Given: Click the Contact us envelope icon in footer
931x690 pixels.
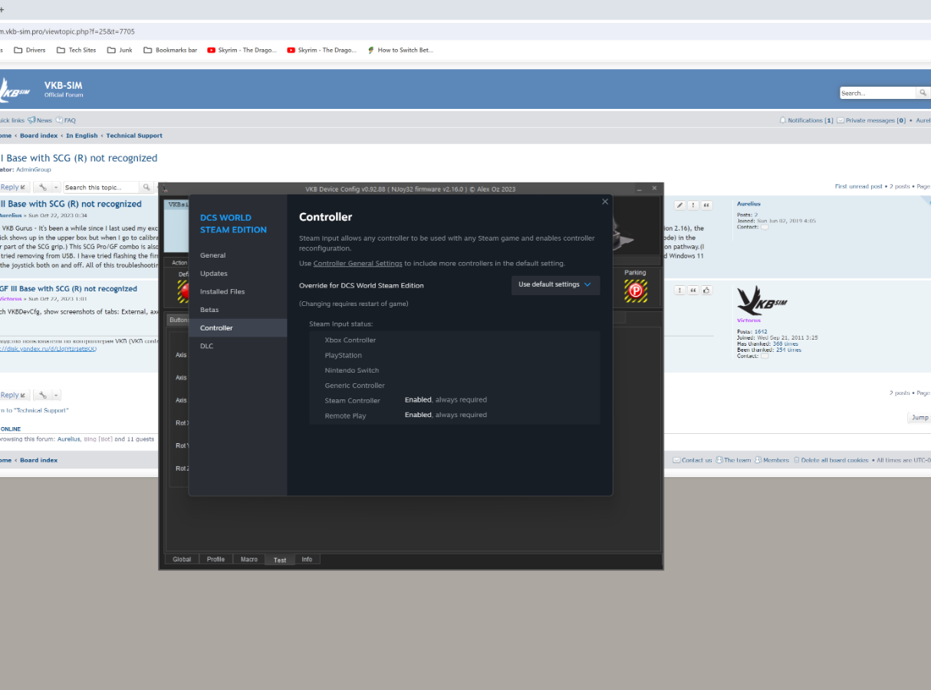Looking at the screenshot, I should point(676,460).
